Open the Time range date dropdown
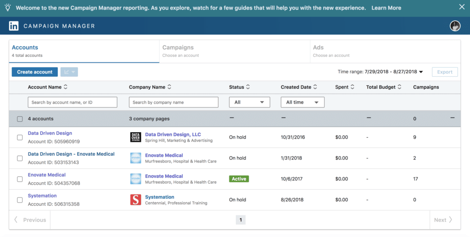 tap(380, 72)
